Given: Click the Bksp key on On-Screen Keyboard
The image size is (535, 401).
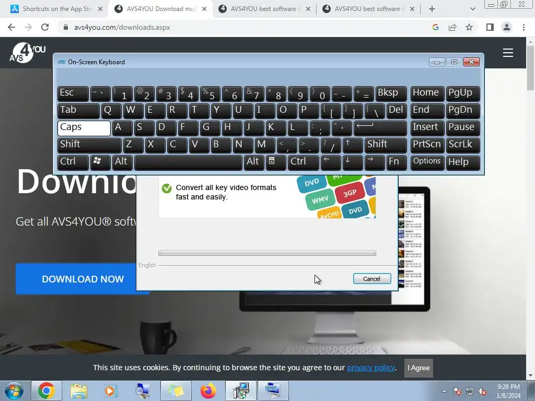Looking at the screenshot, I should point(391,94).
